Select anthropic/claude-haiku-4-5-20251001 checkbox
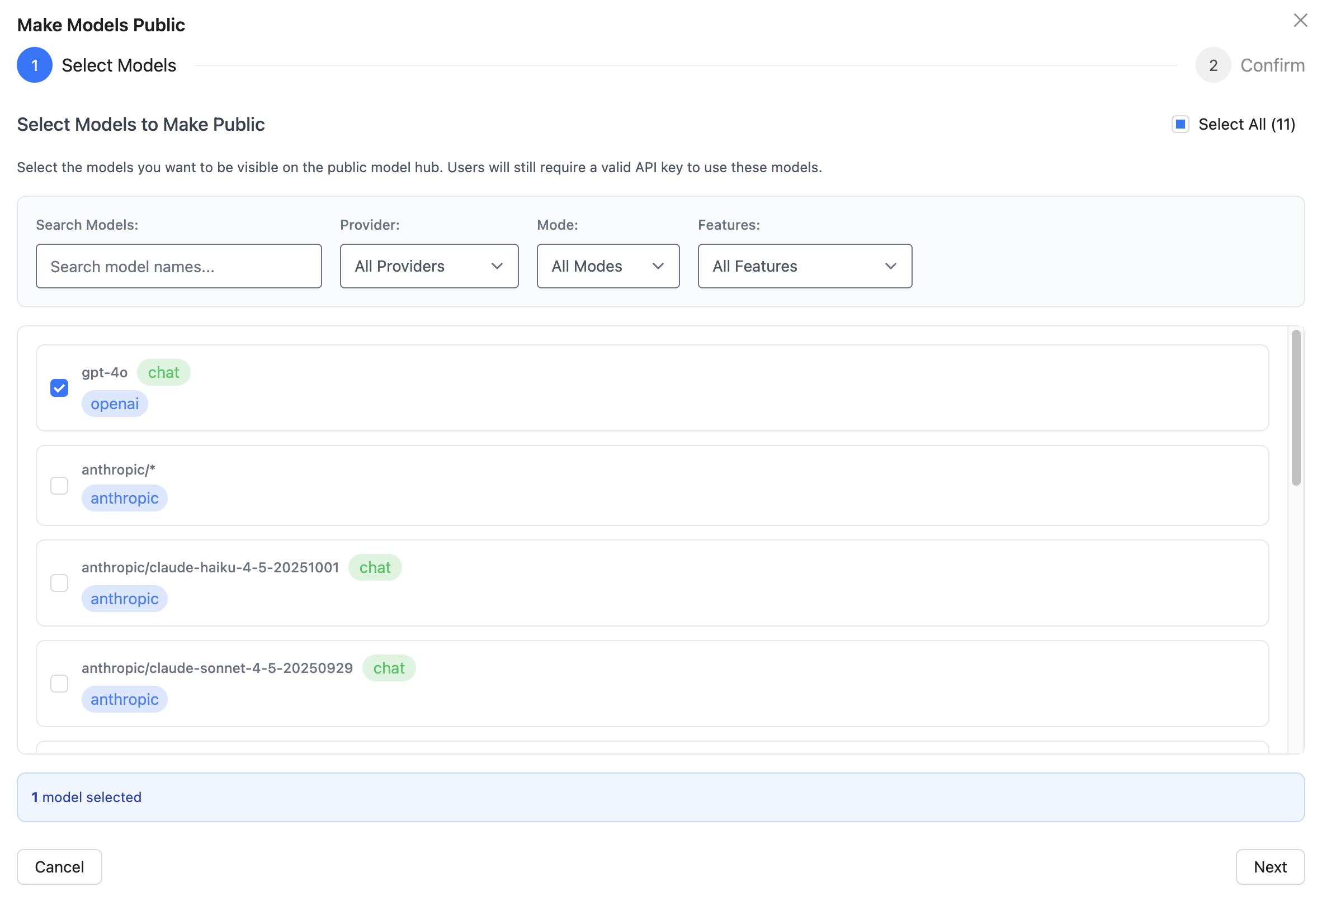Viewport: 1322px width, 901px height. point(59,582)
